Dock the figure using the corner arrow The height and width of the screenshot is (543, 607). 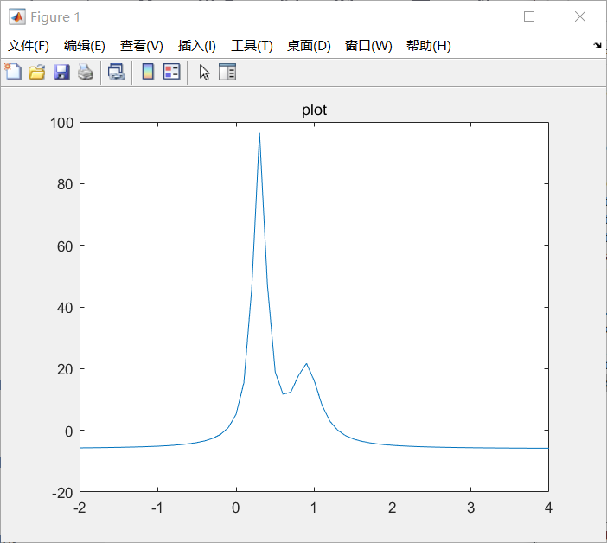pos(597,45)
